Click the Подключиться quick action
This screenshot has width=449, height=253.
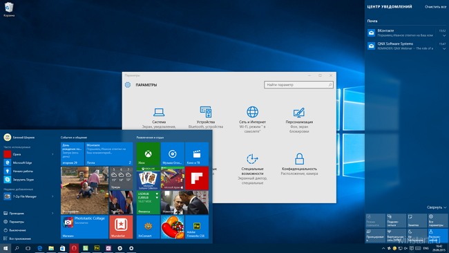pos(397,221)
